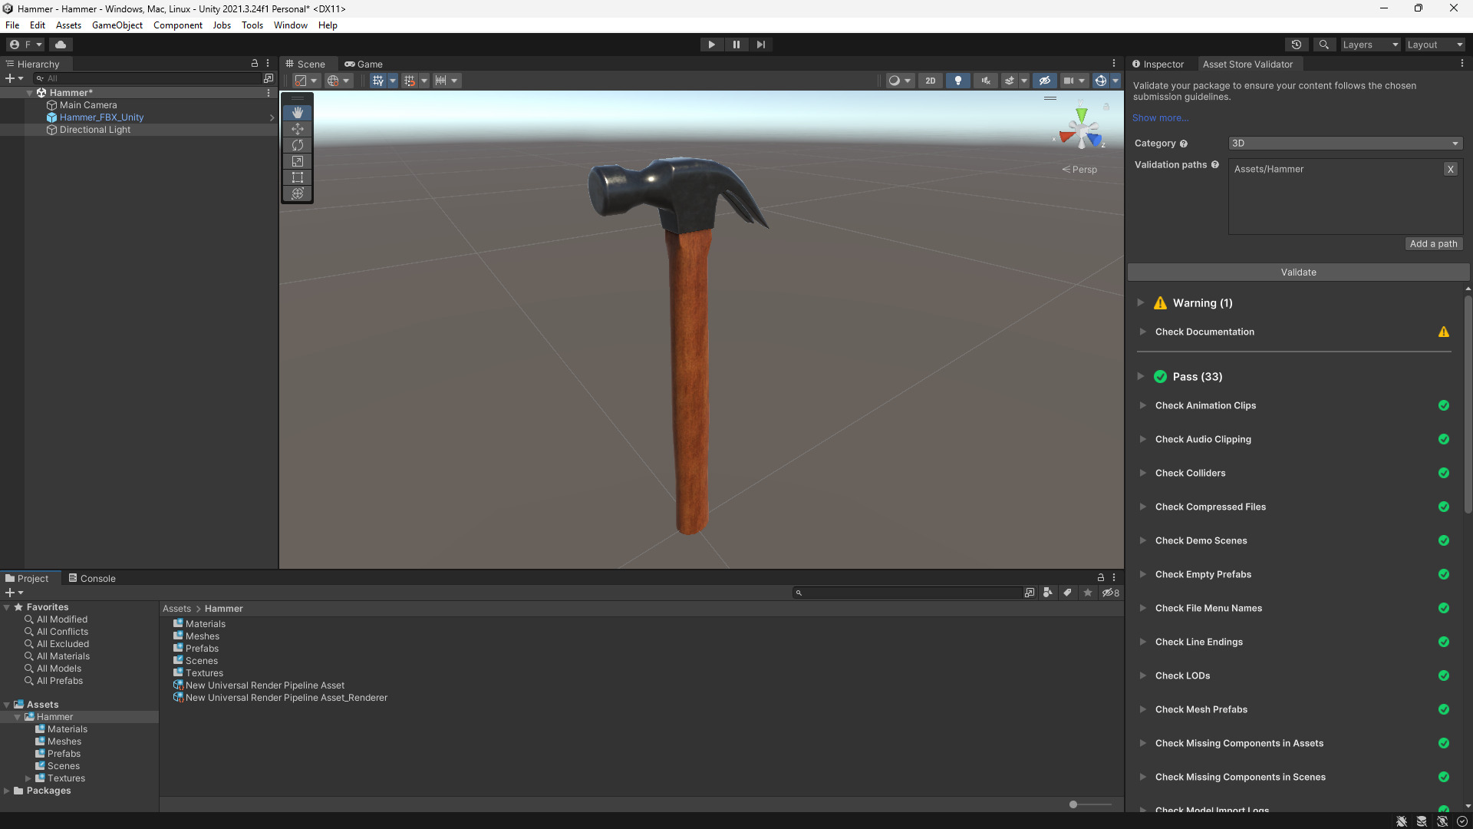
Task: Switch to the Game tab
Action: 364,64
